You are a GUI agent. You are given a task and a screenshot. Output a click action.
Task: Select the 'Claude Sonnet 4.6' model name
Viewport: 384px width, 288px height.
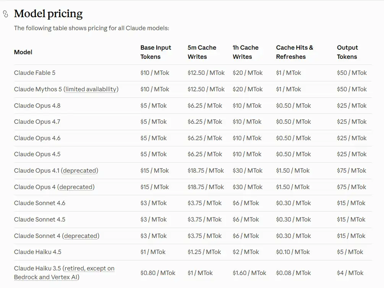click(x=39, y=203)
